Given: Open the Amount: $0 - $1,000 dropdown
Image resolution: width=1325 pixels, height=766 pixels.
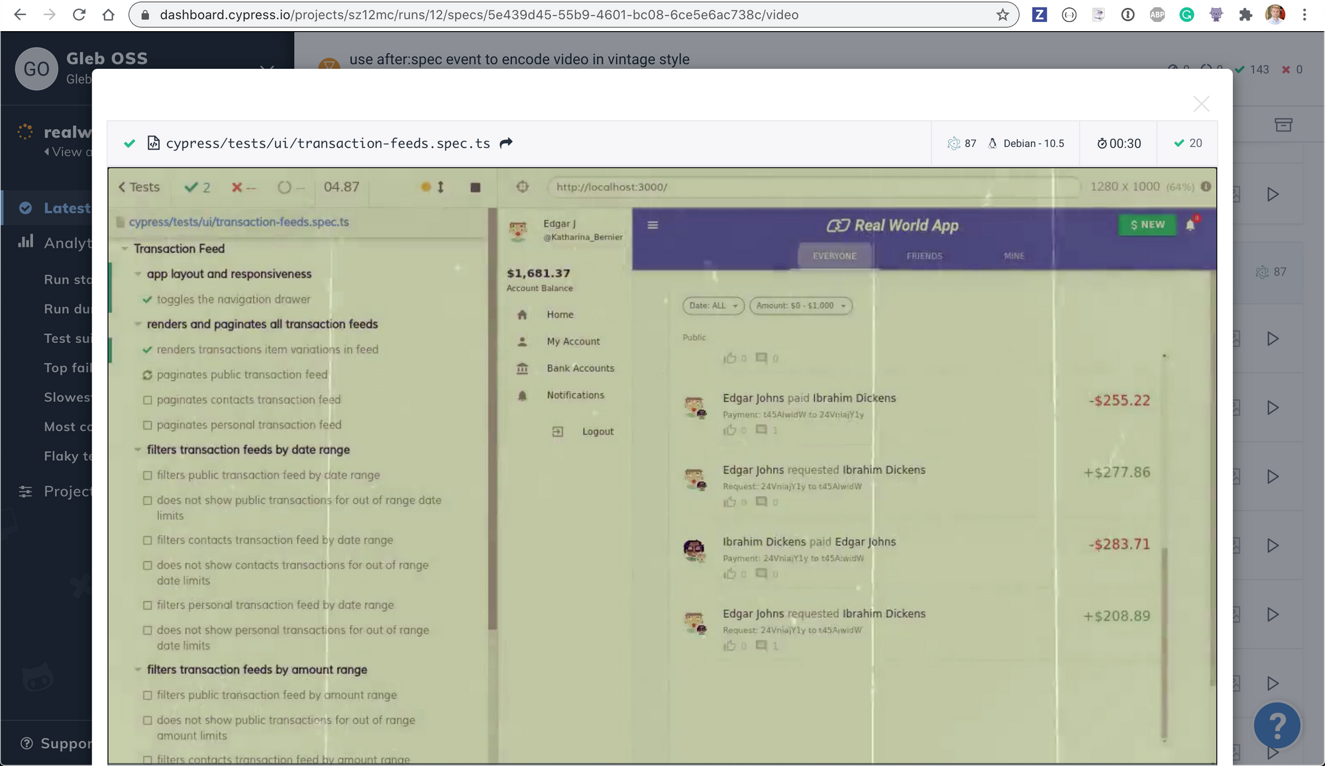Looking at the screenshot, I should [x=800, y=306].
